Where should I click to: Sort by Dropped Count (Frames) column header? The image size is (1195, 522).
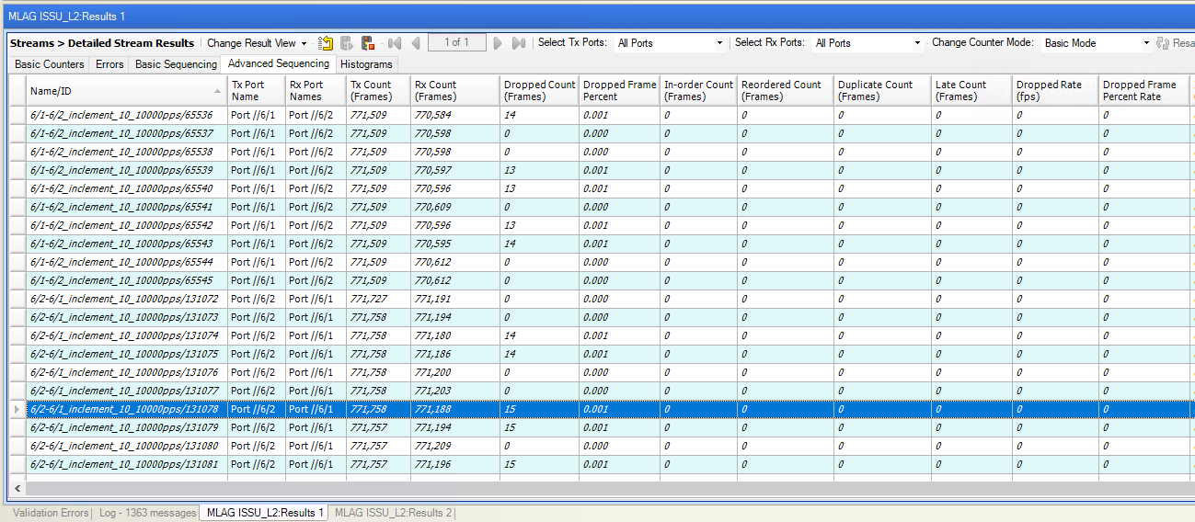click(x=539, y=90)
